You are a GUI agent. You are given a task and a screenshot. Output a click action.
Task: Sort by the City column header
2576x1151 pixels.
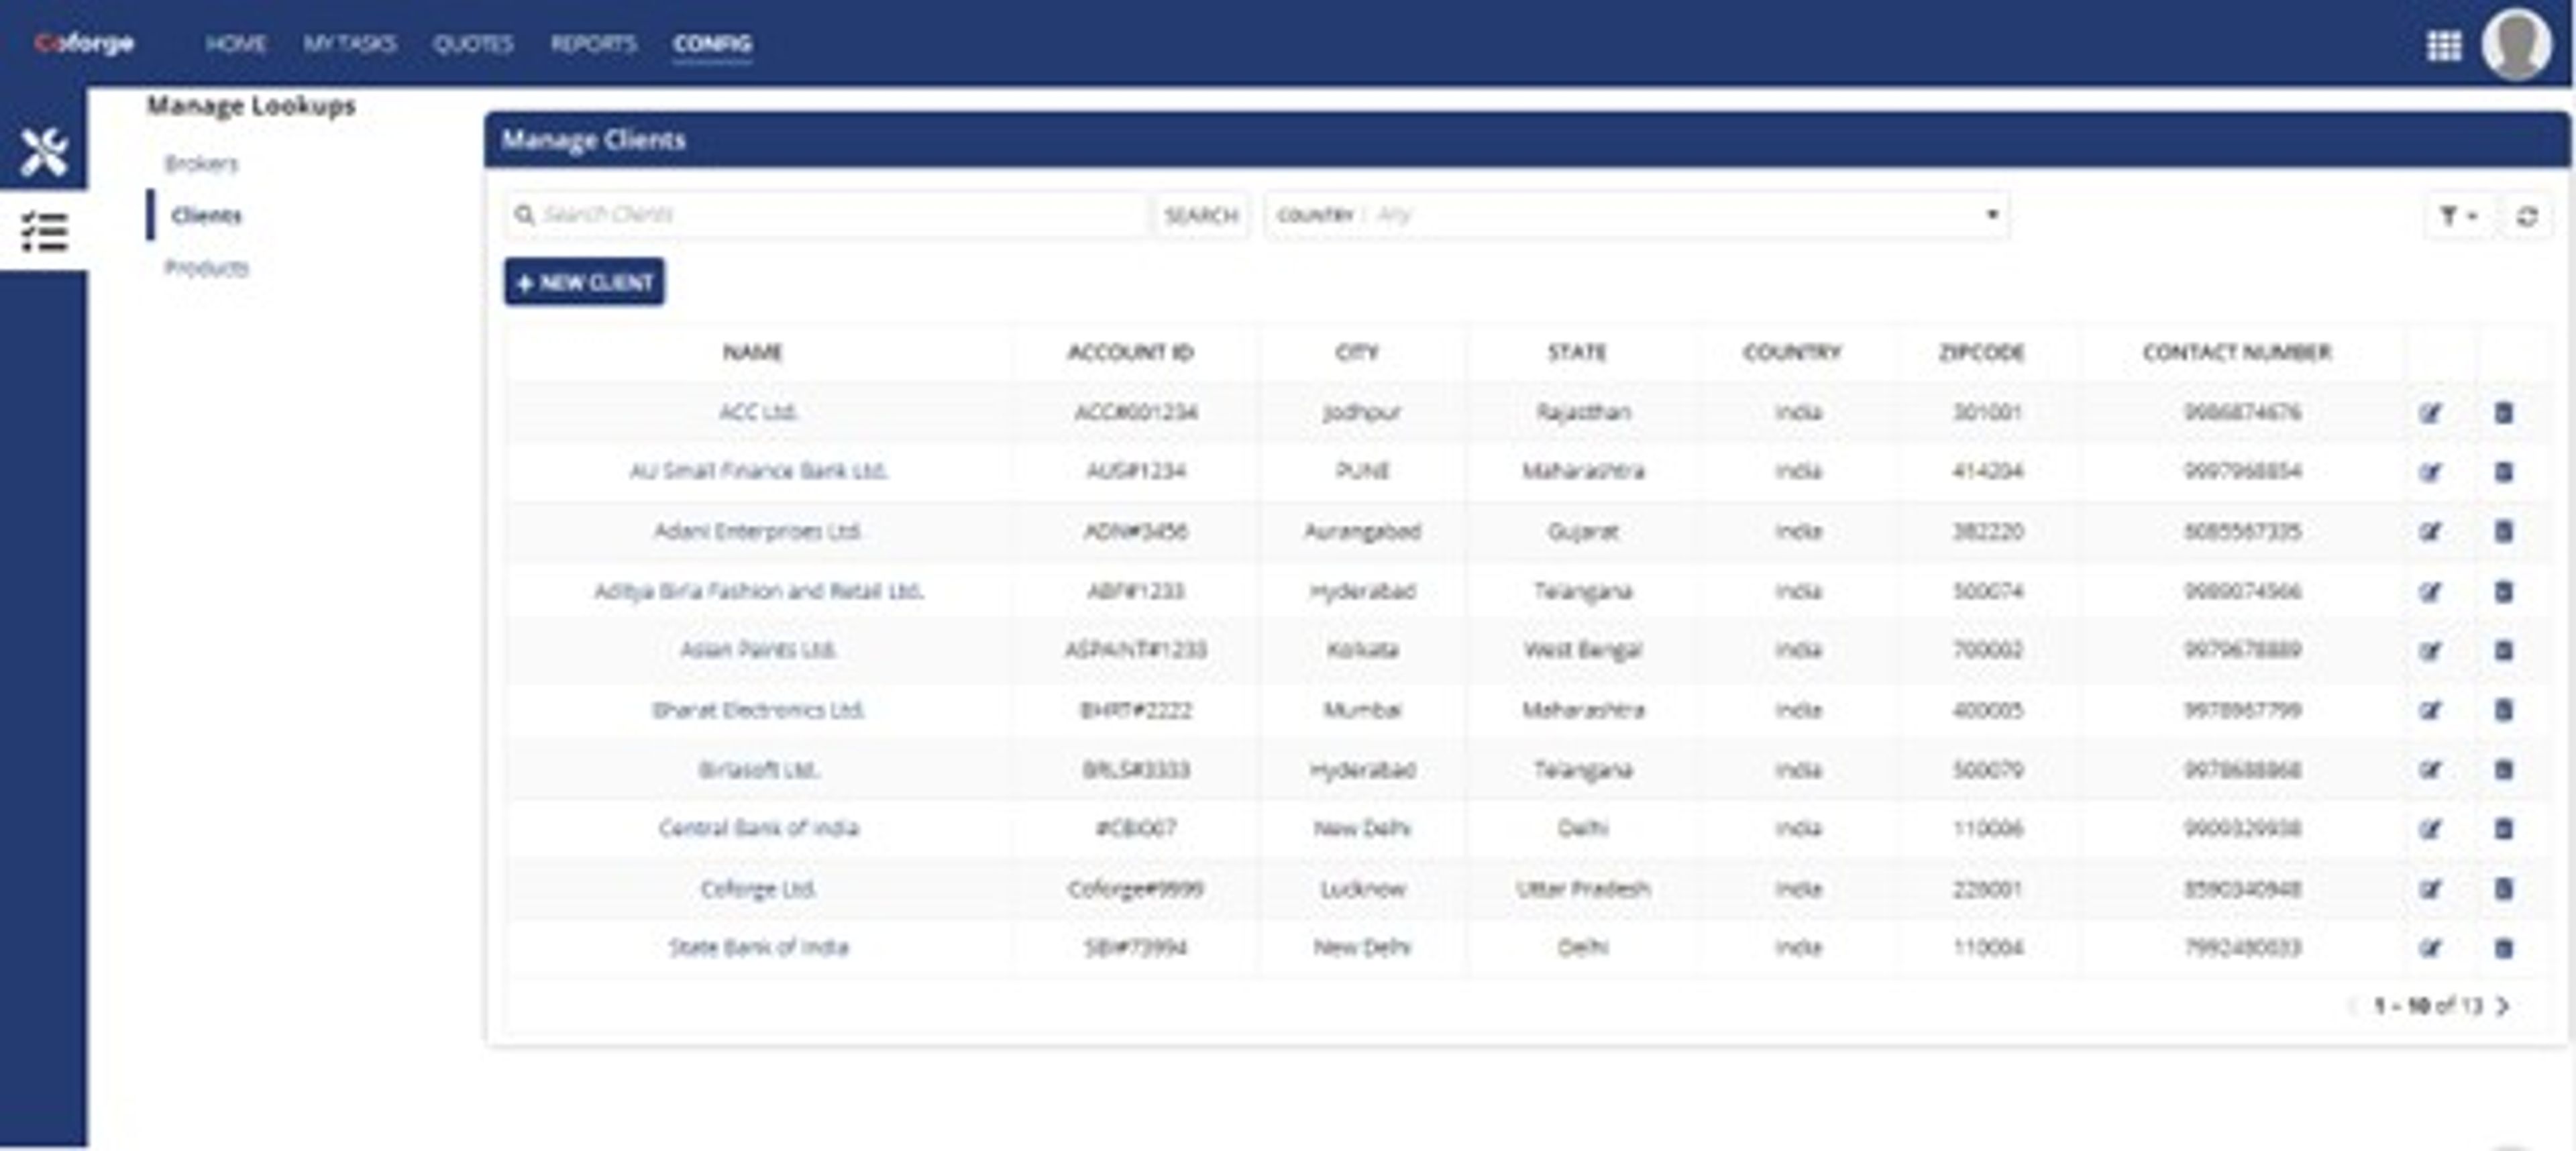[1357, 352]
